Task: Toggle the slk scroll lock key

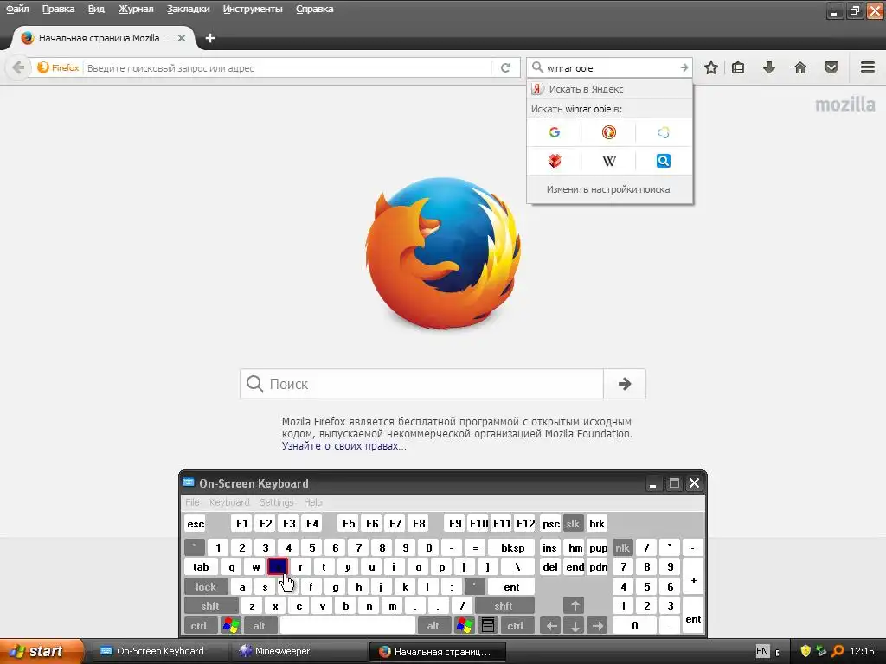Action: (x=573, y=523)
